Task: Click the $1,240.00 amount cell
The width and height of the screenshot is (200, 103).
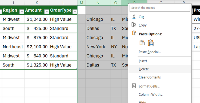Action: pos(37,19)
